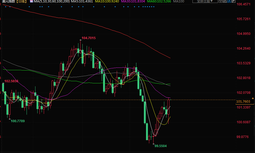Viewport: 255px width, 153px height.
Task: Click the 103.5329 value on price axis
Action: 243,63
